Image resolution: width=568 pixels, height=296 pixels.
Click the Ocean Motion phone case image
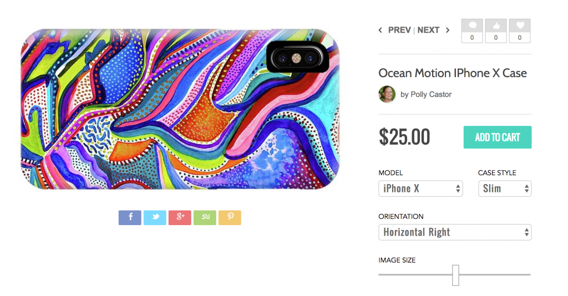click(180, 109)
